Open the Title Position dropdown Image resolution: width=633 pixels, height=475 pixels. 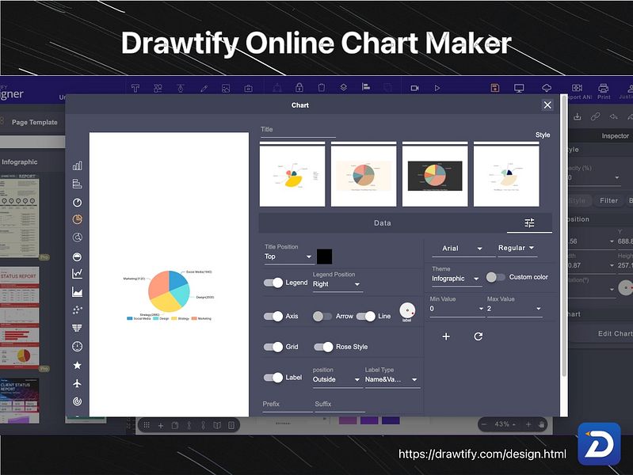point(288,256)
